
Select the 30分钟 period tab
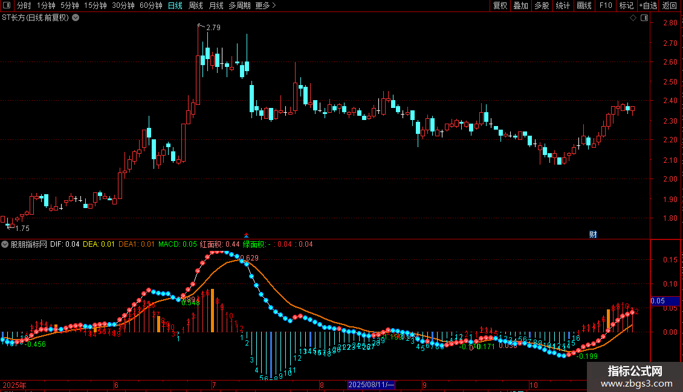click(123, 5)
